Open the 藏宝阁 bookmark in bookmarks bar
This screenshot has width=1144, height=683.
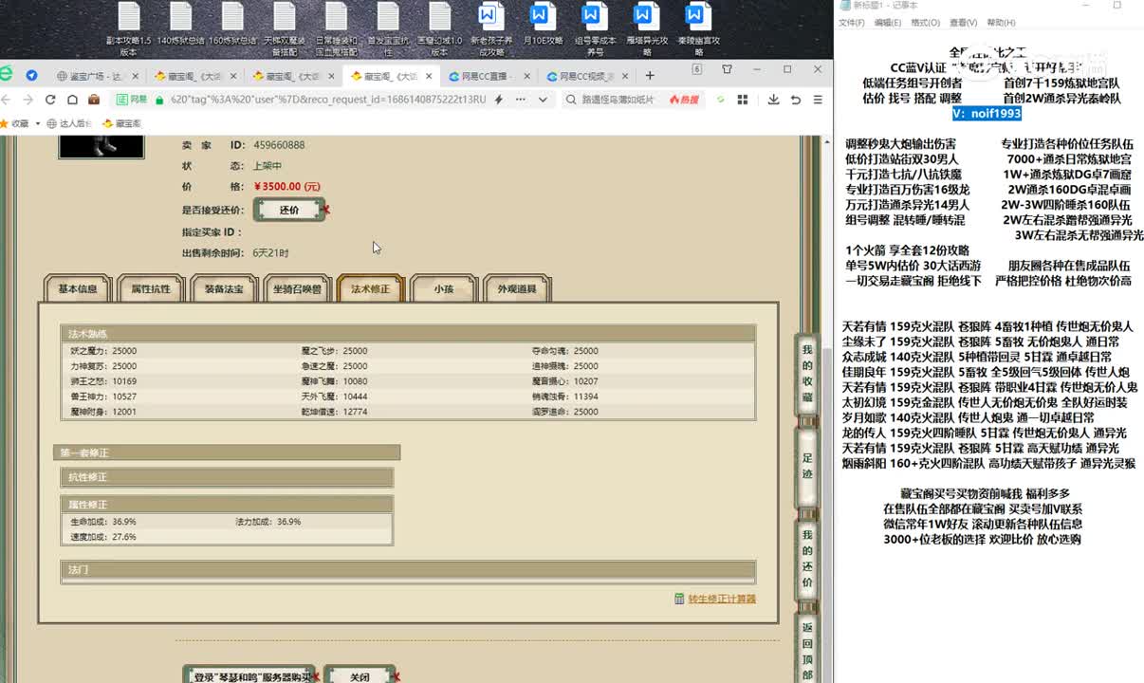(x=120, y=123)
